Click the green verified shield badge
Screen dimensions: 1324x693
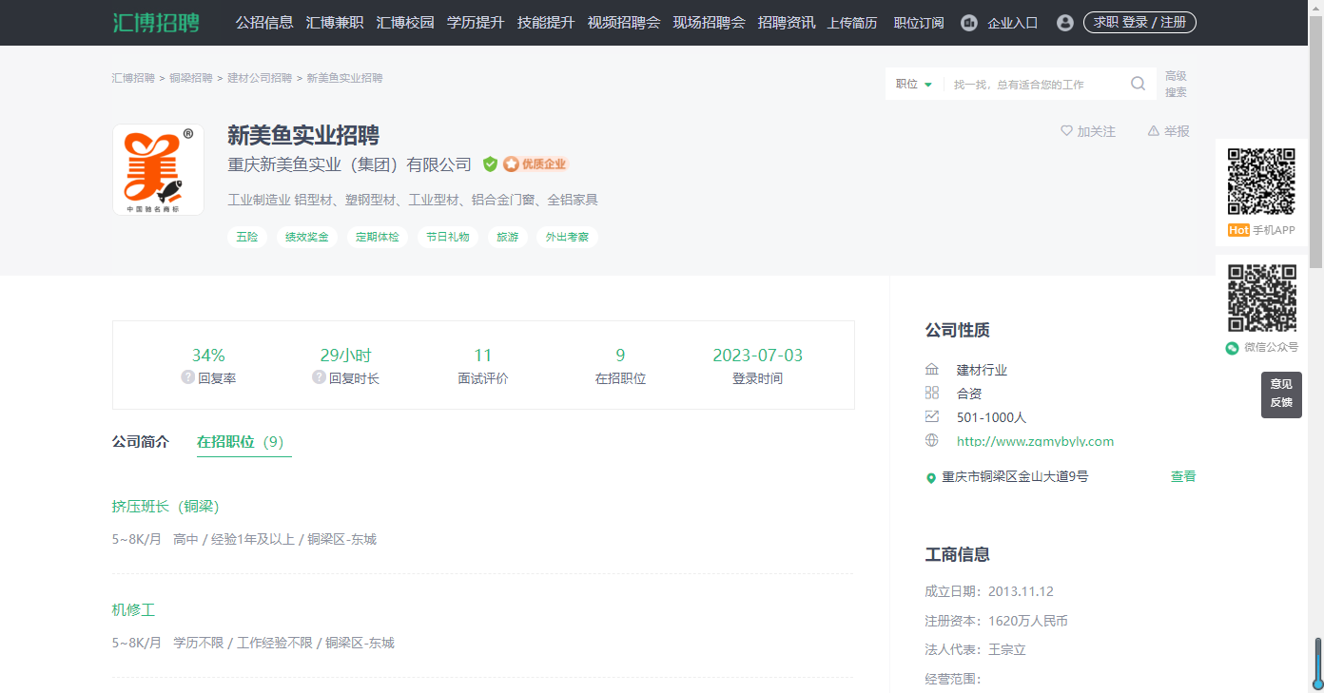coord(490,164)
